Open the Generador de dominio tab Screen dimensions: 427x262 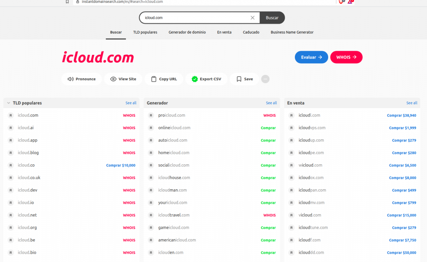pyautogui.click(x=187, y=32)
